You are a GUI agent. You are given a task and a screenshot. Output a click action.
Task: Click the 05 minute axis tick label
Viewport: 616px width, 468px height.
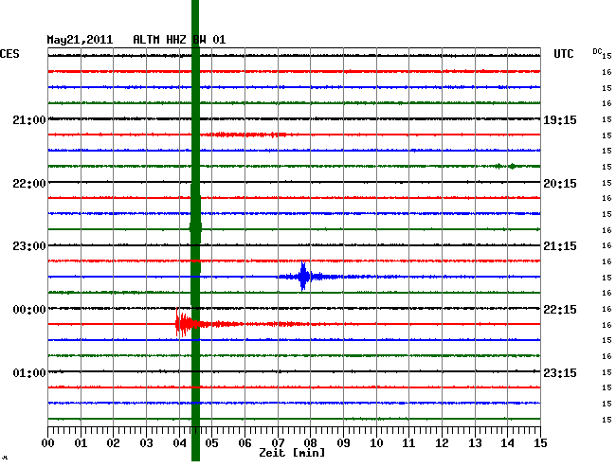click(x=211, y=443)
